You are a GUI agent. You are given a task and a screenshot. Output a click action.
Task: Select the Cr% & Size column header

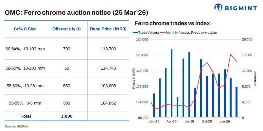(x=26, y=29)
